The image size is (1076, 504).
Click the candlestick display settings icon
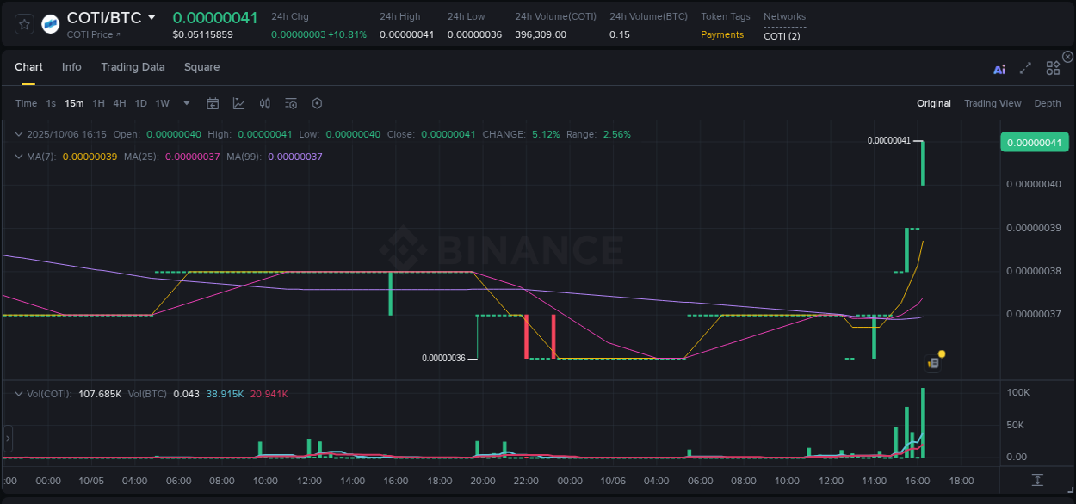click(264, 103)
